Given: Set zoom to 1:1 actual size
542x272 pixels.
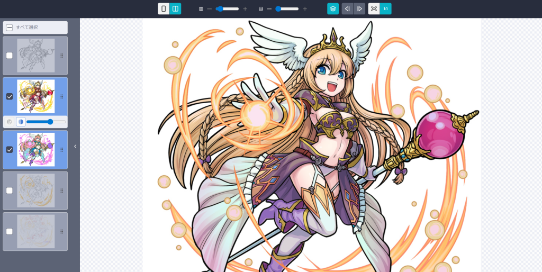Looking at the screenshot, I should [385, 9].
